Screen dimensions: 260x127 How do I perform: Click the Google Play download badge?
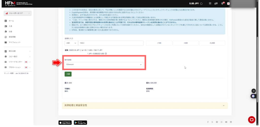click(x=80, y=122)
